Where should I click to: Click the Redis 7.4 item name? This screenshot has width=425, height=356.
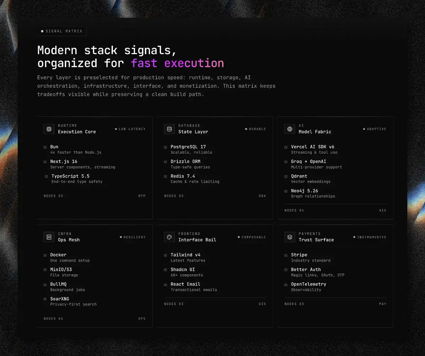tap(183, 176)
